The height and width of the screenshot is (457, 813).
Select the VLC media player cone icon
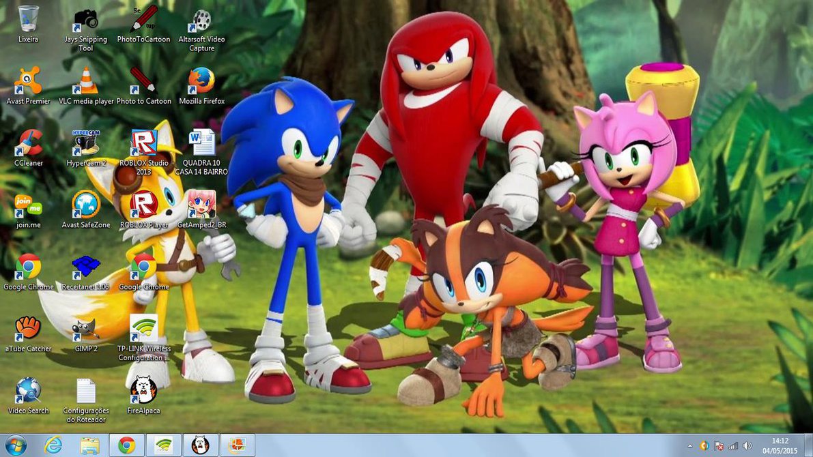pos(85,81)
